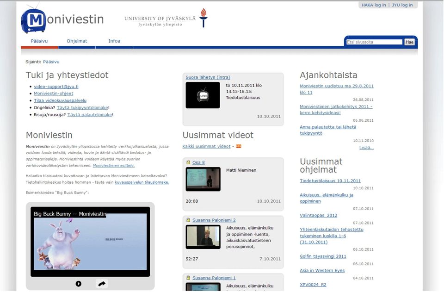This screenshot has height=292, width=444.
Task: Open the Moniviestin uudistuu ma 29.8.2011 news link
Action: [x=337, y=89]
